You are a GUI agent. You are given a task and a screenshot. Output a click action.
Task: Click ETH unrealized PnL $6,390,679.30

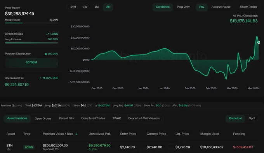point(99,145)
